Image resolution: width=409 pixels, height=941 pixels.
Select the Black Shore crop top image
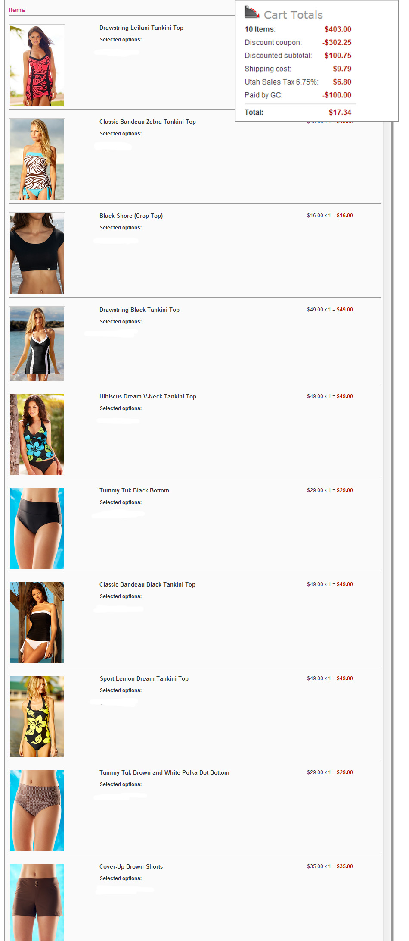point(37,254)
